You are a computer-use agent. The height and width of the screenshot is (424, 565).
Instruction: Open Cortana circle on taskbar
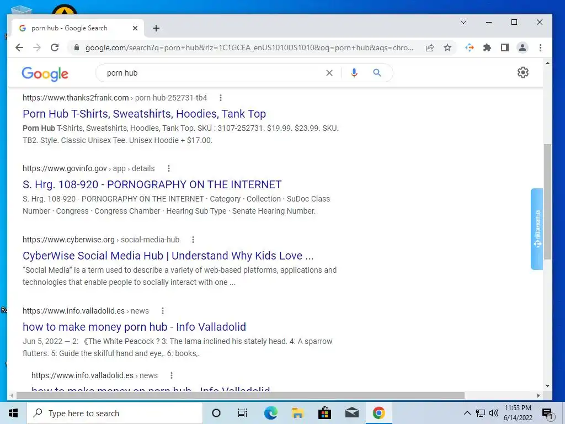pos(216,413)
